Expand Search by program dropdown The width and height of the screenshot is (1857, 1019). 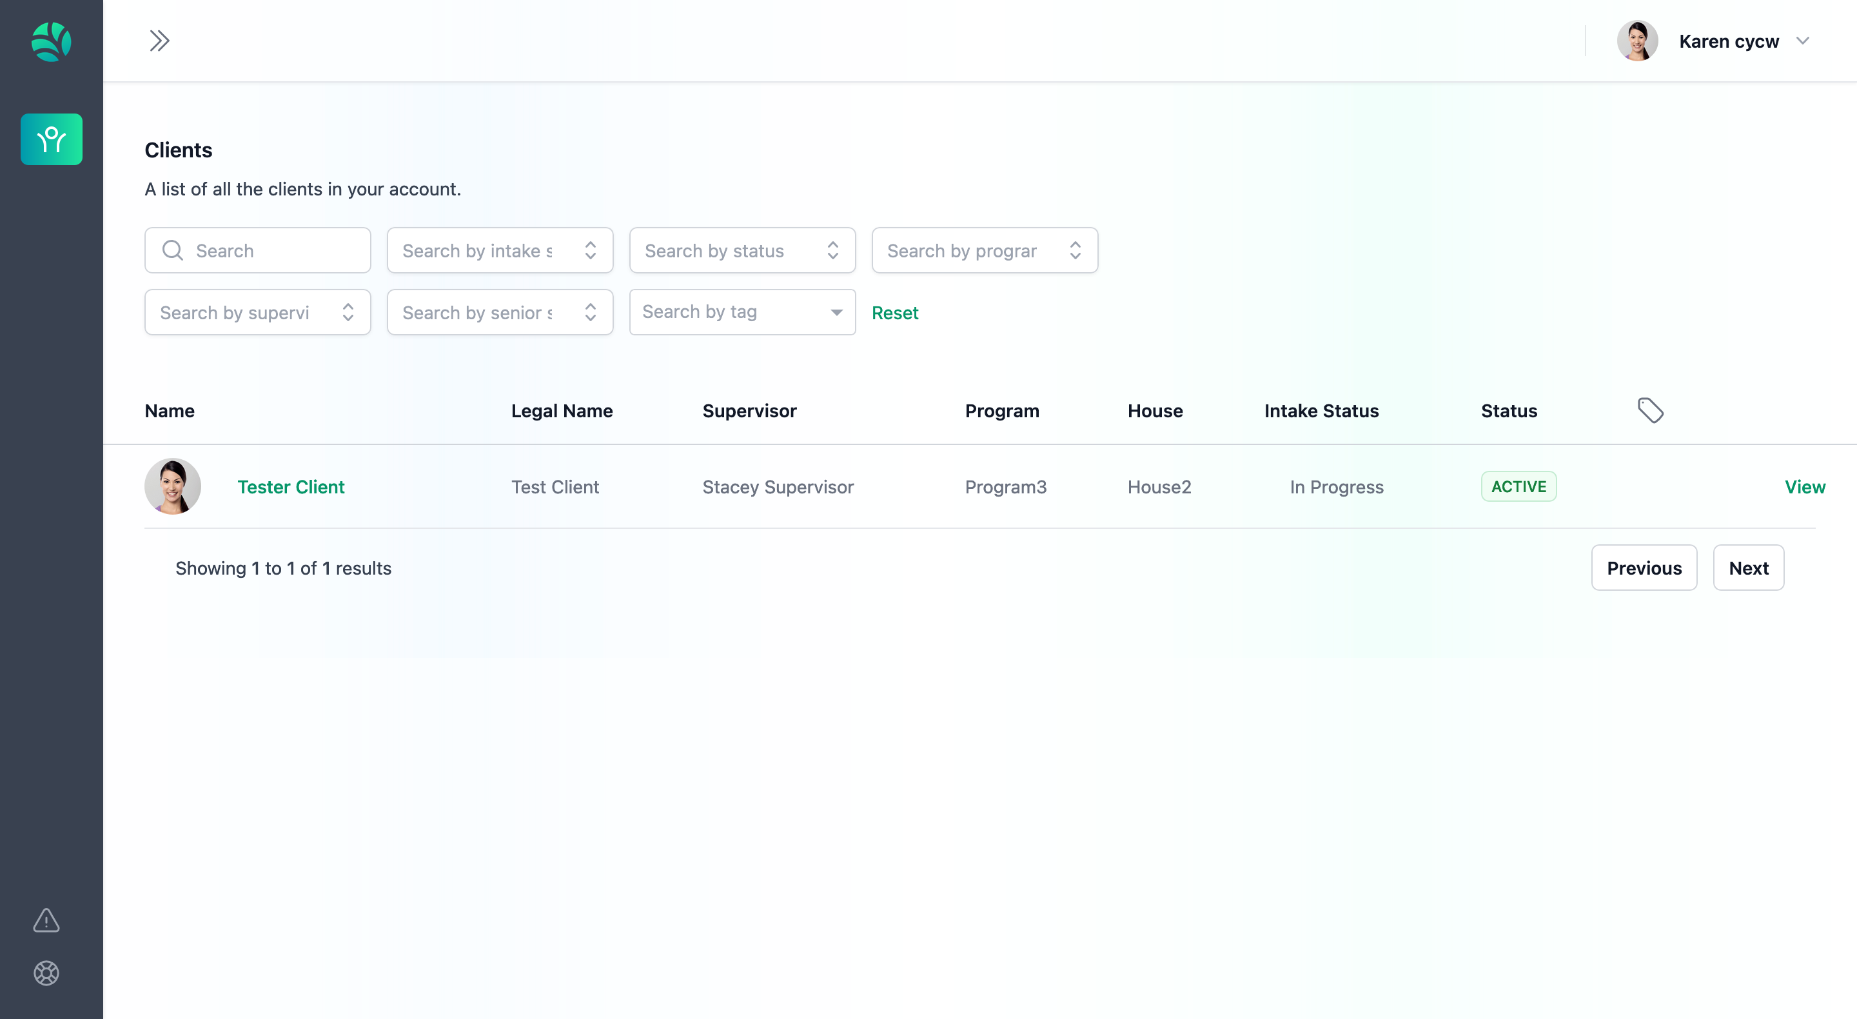[984, 250]
